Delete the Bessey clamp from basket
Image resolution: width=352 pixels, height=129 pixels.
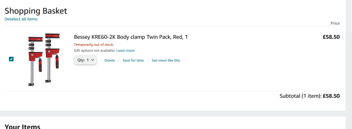point(110,60)
